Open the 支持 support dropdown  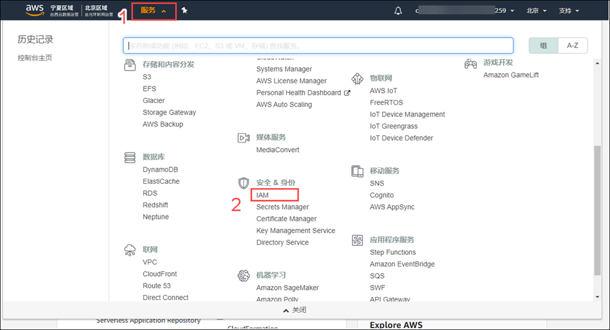(x=569, y=11)
